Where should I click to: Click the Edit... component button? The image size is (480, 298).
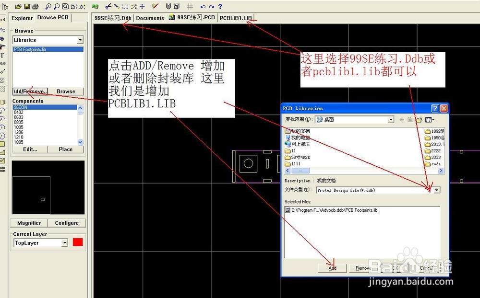pyautogui.click(x=30, y=149)
